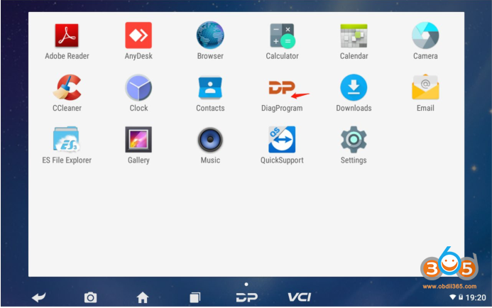
Task: Go to the home screen via house icon
Action: click(143, 297)
